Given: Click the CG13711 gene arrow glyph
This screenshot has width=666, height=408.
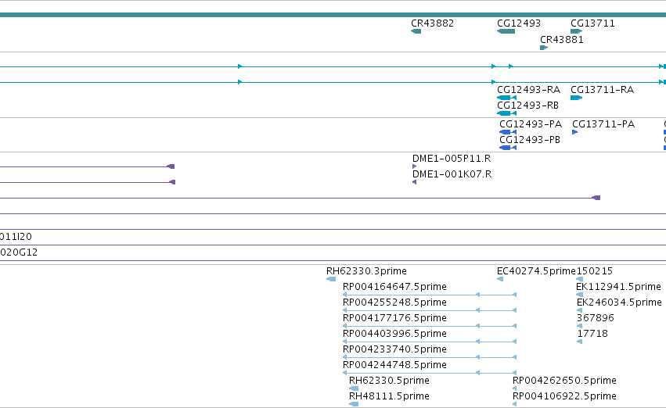Looking at the screenshot, I should [576, 31].
